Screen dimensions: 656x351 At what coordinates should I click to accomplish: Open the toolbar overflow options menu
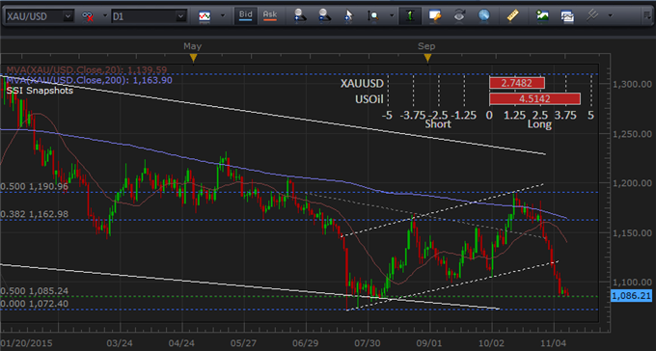coord(646,15)
